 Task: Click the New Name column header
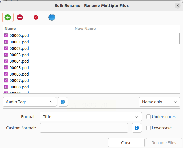[x=126, y=29]
